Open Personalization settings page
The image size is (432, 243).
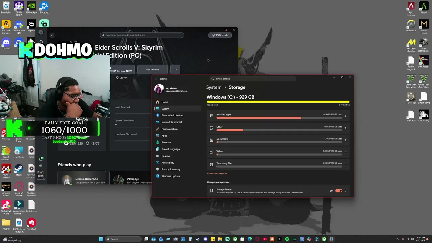(178, 129)
